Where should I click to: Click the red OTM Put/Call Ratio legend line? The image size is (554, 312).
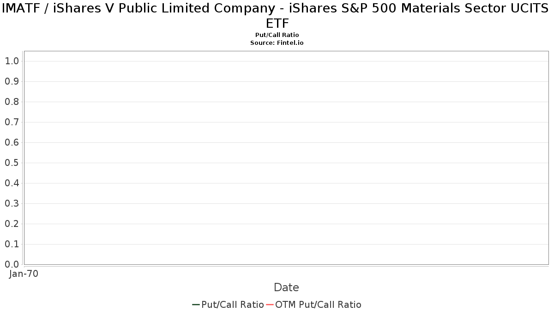click(270, 305)
